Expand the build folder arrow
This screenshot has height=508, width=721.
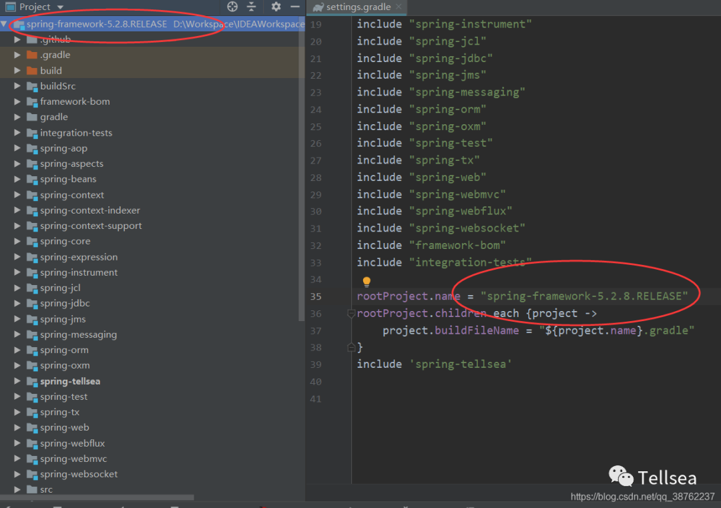click(17, 70)
